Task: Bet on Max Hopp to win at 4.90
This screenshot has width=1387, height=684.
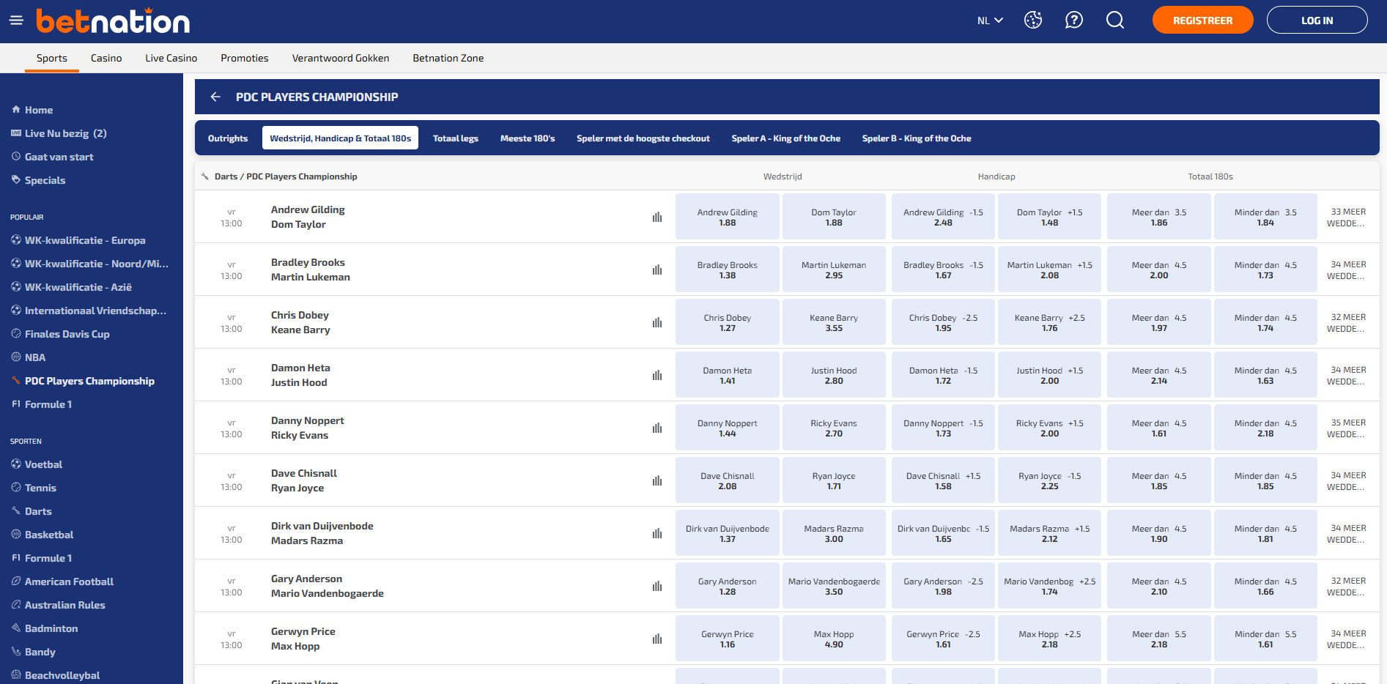Action: tap(834, 639)
